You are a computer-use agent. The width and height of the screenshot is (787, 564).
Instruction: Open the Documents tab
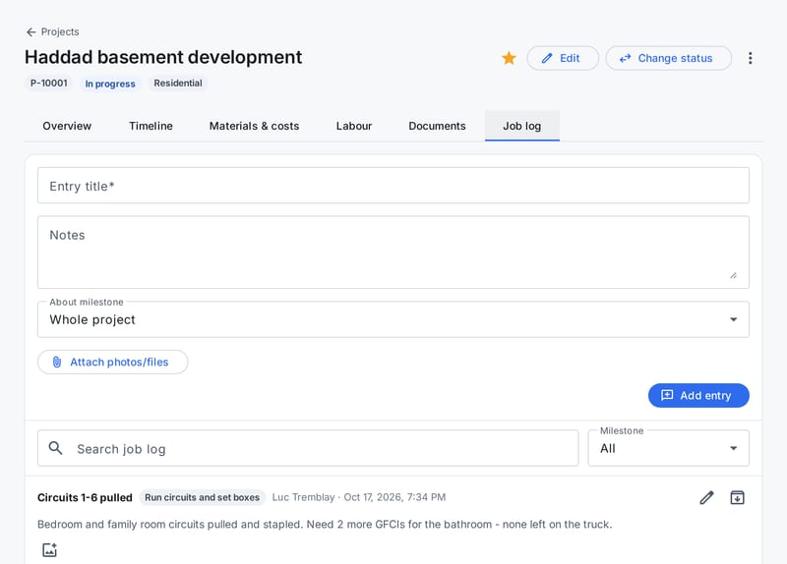437,126
